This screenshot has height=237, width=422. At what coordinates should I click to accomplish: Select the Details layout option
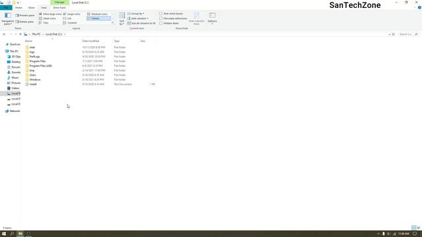coord(98,18)
